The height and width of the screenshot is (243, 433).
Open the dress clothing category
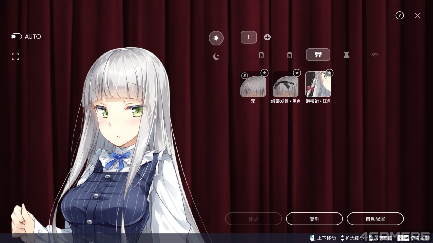[x=346, y=55]
